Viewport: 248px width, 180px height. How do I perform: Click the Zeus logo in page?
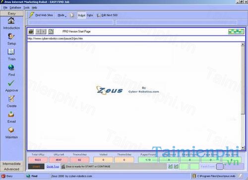click(110, 90)
